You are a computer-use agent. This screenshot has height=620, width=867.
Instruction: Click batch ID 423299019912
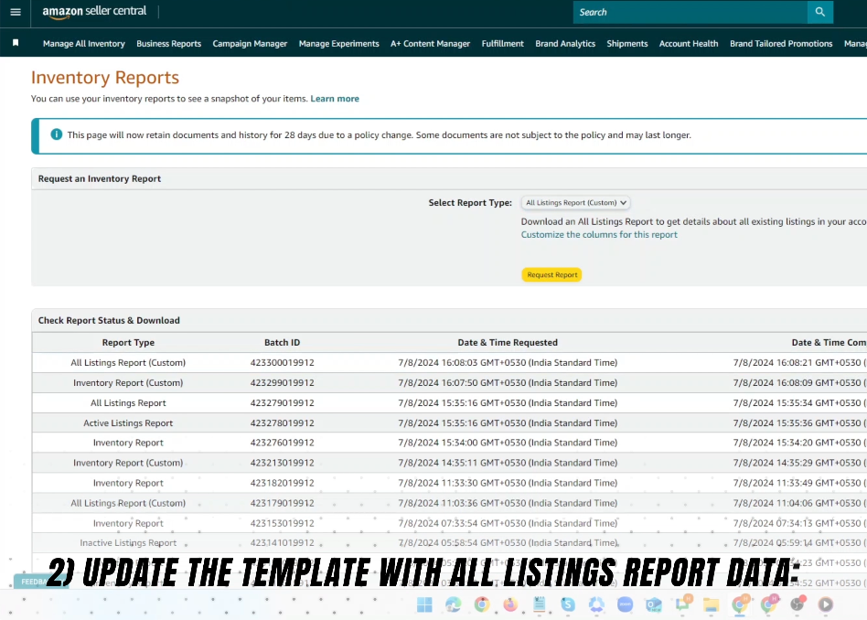[x=282, y=382]
